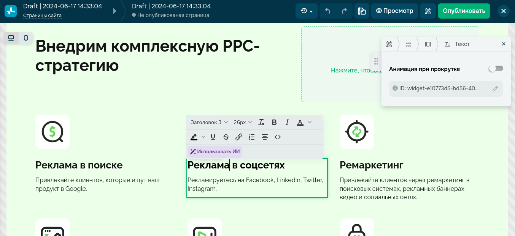Publish the page with Опубликовать
The width and height of the screenshot is (515, 236).
pyautogui.click(x=464, y=11)
